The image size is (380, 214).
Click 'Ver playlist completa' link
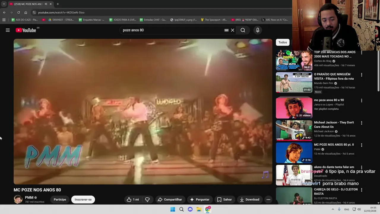click(x=326, y=109)
